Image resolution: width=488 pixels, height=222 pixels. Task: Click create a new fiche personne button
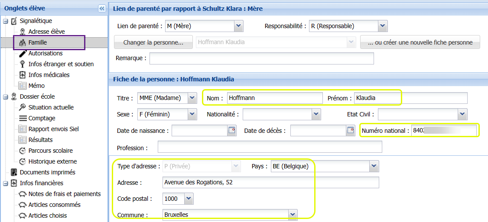pos(420,42)
